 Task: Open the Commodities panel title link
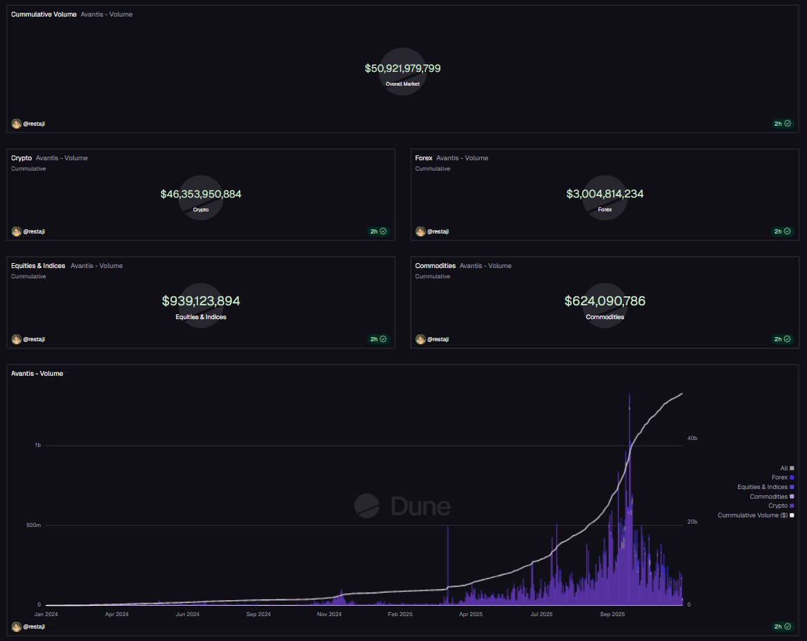(436, 266)
